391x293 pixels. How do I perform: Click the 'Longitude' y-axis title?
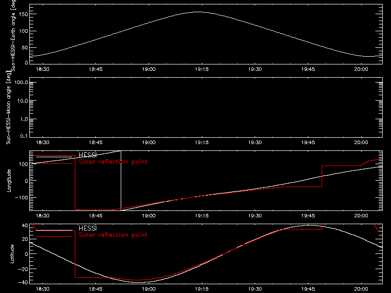pos(9,181)
